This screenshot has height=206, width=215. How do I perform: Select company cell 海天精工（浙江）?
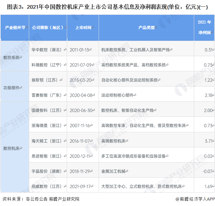click(x=48, y=140)
